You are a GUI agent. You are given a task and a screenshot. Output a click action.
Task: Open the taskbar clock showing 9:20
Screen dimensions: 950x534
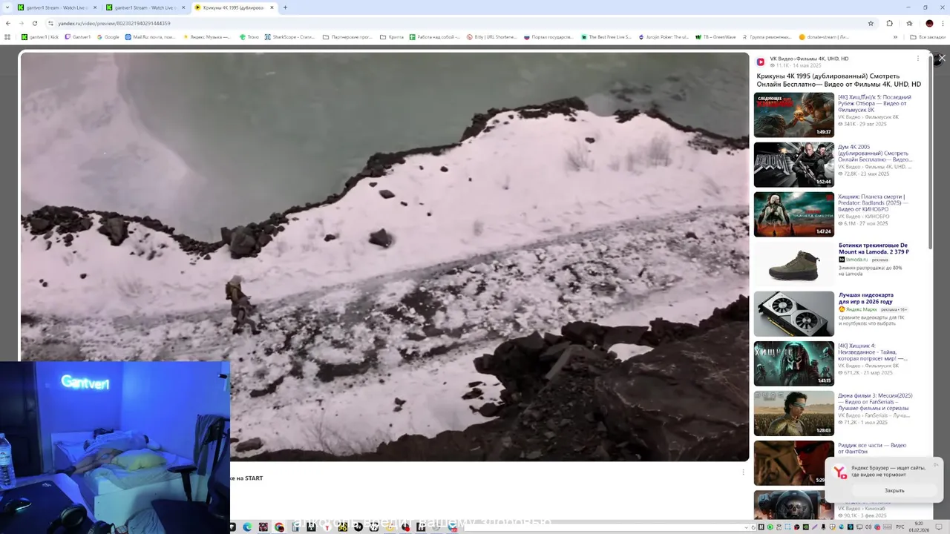920,527
